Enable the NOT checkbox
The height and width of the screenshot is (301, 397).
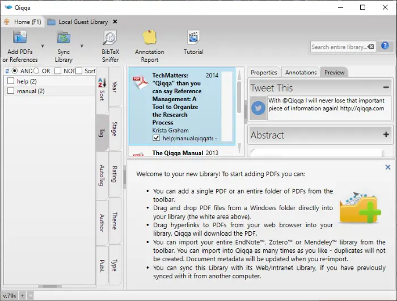58,71
